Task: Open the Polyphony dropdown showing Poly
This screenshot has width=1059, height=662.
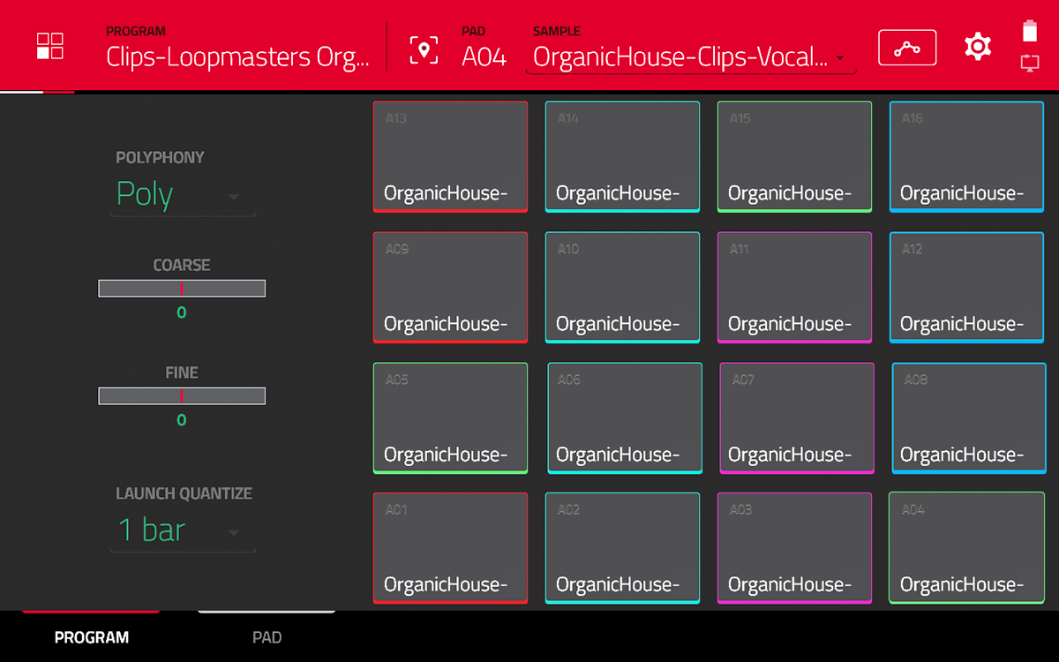Action: (x=183, y=195)
